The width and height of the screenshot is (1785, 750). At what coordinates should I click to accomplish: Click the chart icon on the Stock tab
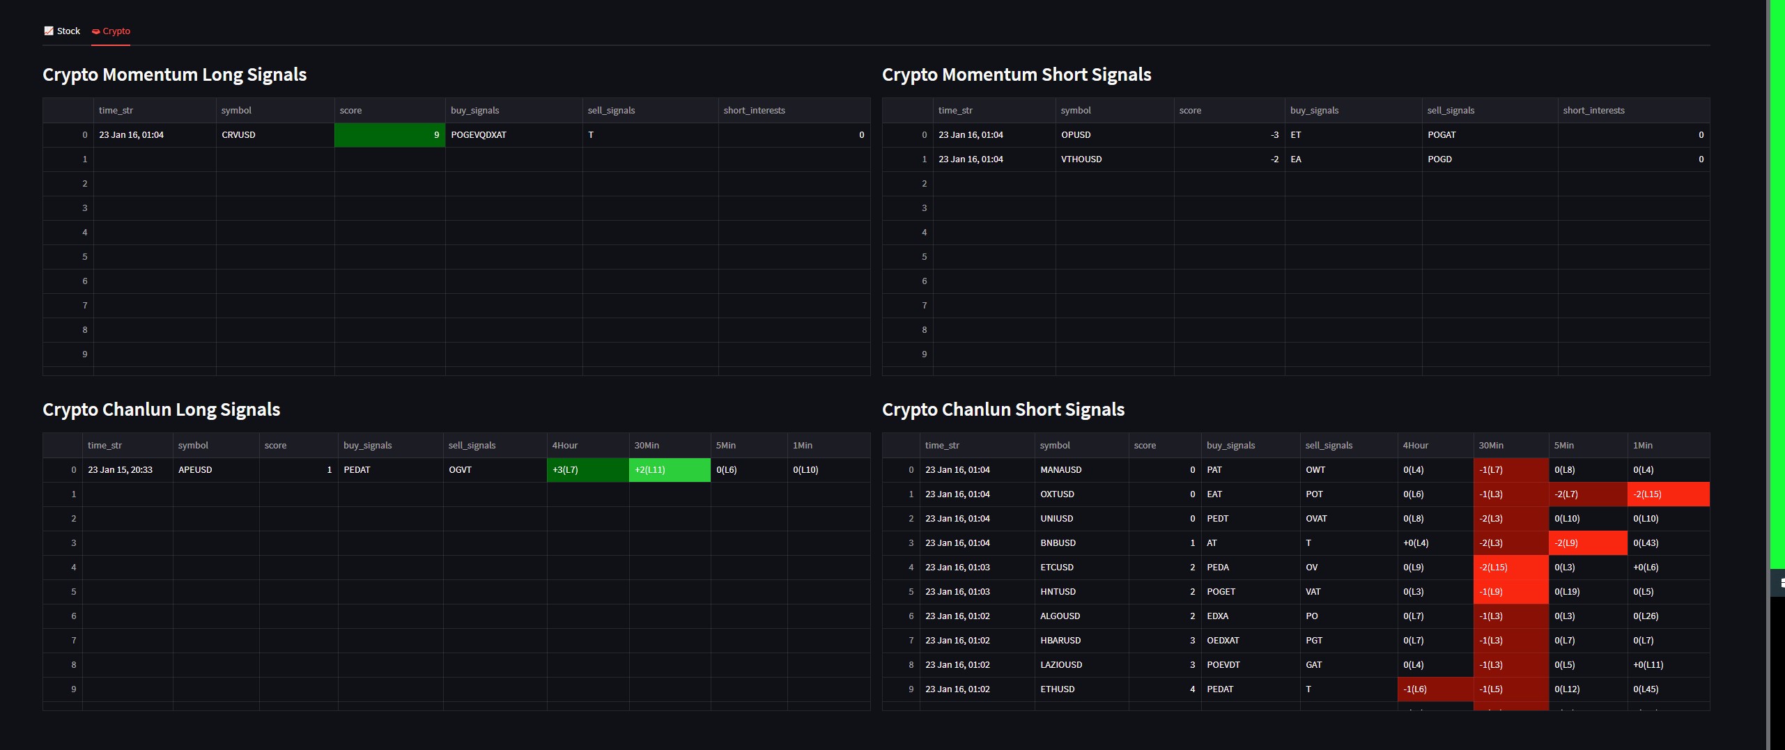(49, 31)
